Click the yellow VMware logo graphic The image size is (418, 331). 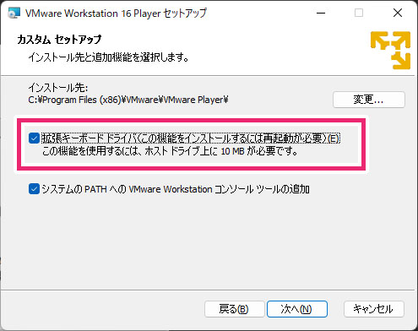click(390, 50)
